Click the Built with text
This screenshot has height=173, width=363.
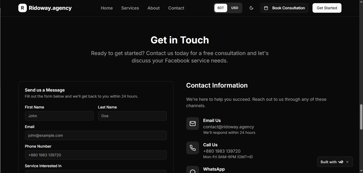pyautogui.click(x=329, y=162)
